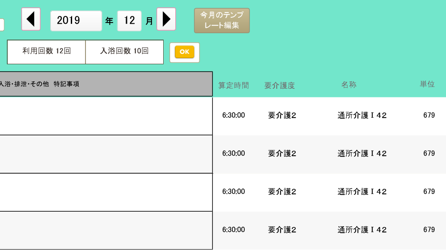
Task: Select the 利用回数 12回 box
Action: click(46, 52)
